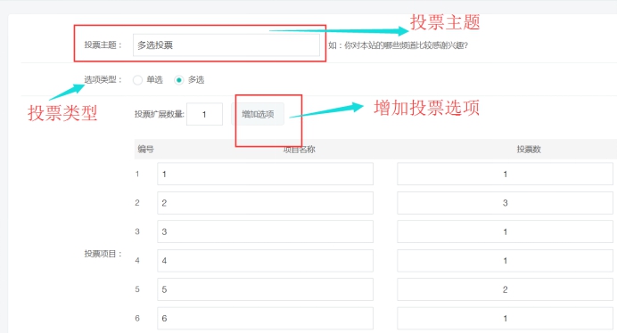Click the 编号 column header

tap(145, 149)
